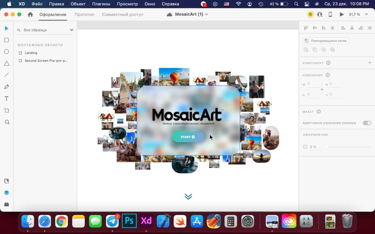
Task: Distribute horizontally icon
Action: tap(370, 28)
